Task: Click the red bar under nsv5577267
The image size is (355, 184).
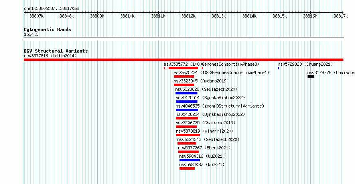Action: coord(188,152)
